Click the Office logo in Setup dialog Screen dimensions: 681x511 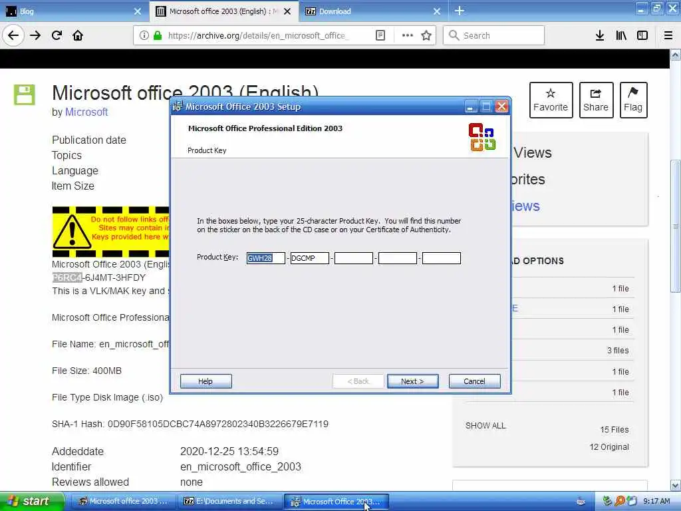tap(482, 137)
